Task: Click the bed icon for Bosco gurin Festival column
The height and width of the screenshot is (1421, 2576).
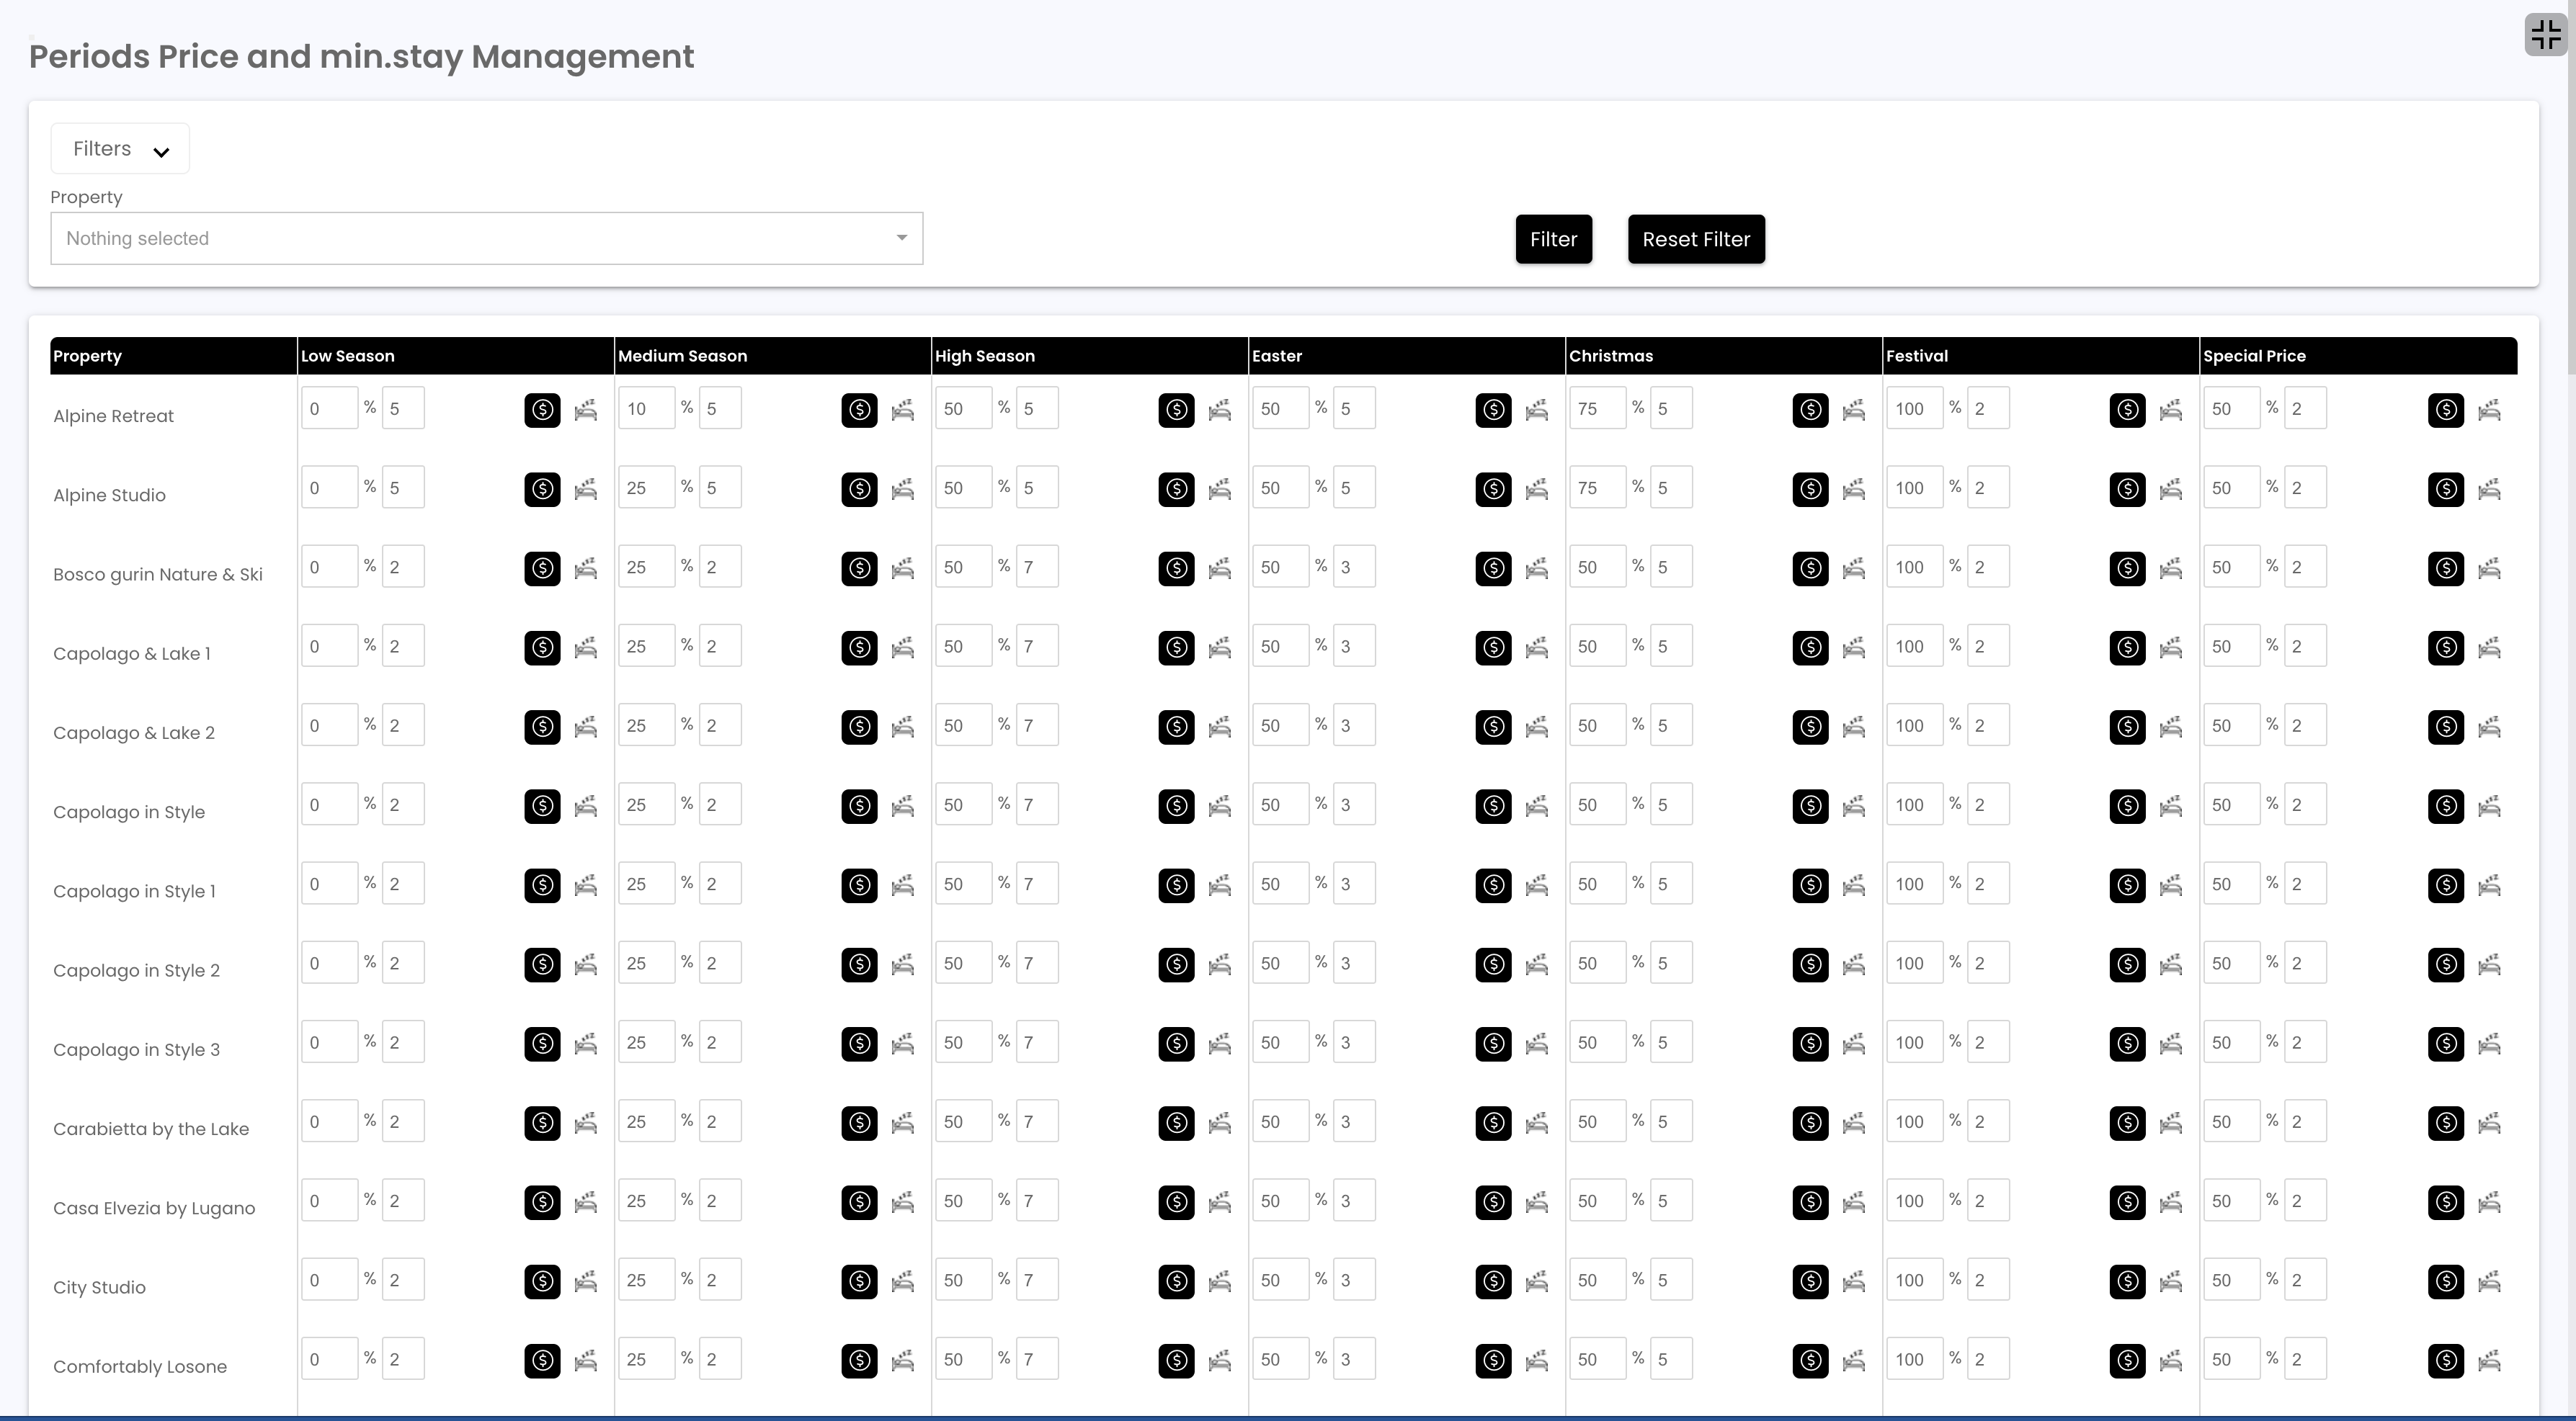Action: point(2170,568)
